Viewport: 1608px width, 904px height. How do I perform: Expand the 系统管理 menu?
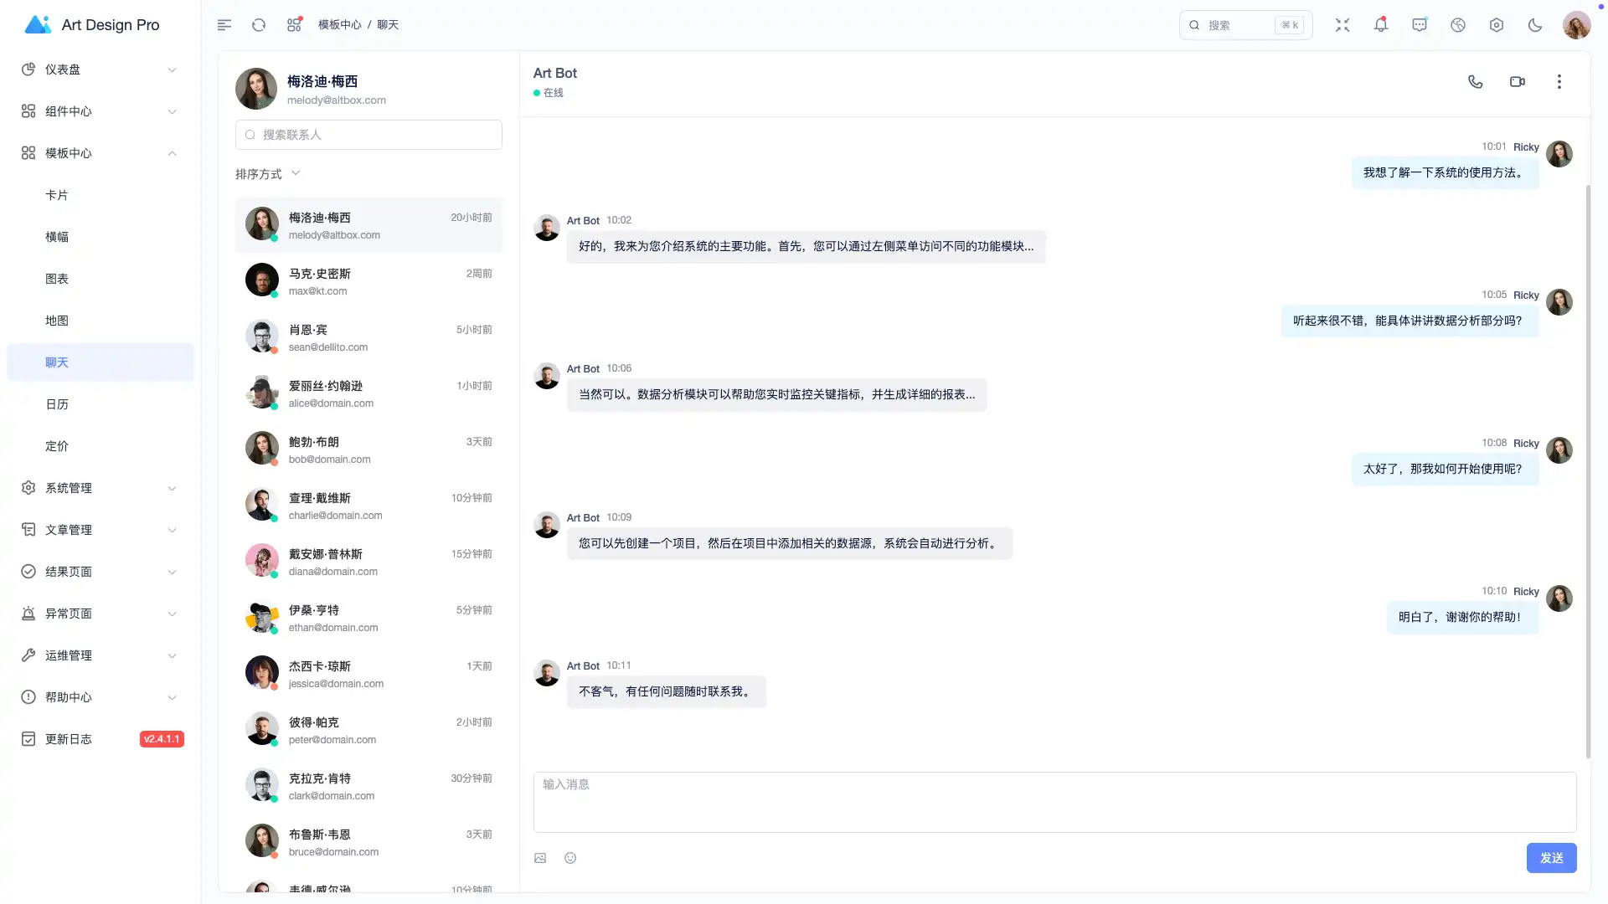99,488
